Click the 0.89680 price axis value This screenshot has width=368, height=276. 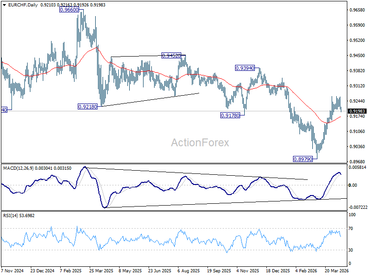click(357, 162)
